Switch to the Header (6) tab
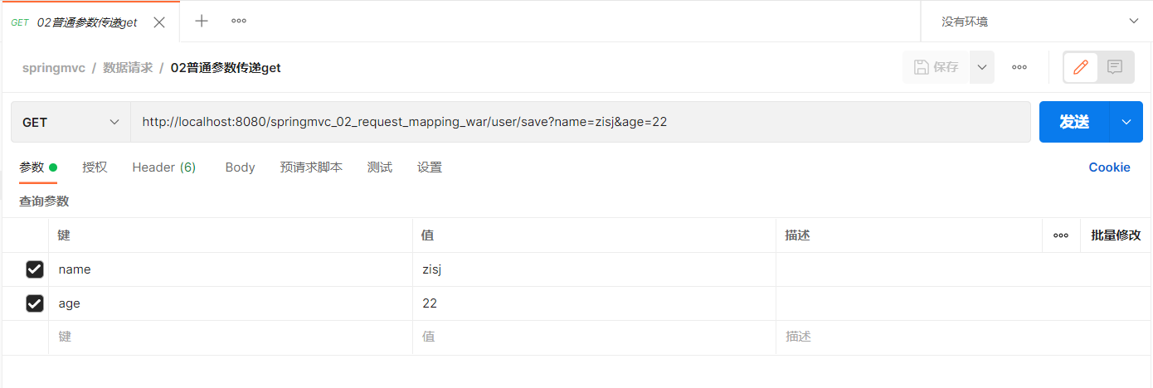The width and height of the screenshot is (1153, 388). pos(163,167)
